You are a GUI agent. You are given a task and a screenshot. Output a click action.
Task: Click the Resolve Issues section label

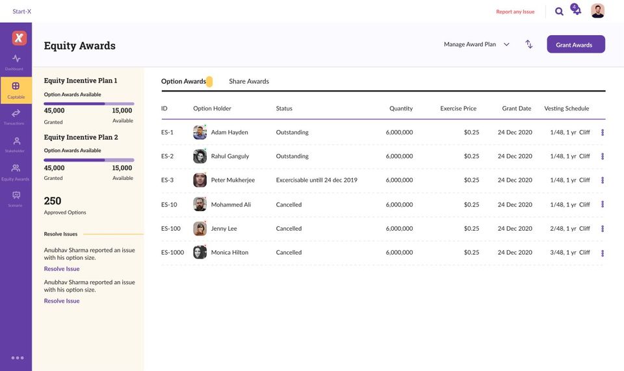coord(60,234)
